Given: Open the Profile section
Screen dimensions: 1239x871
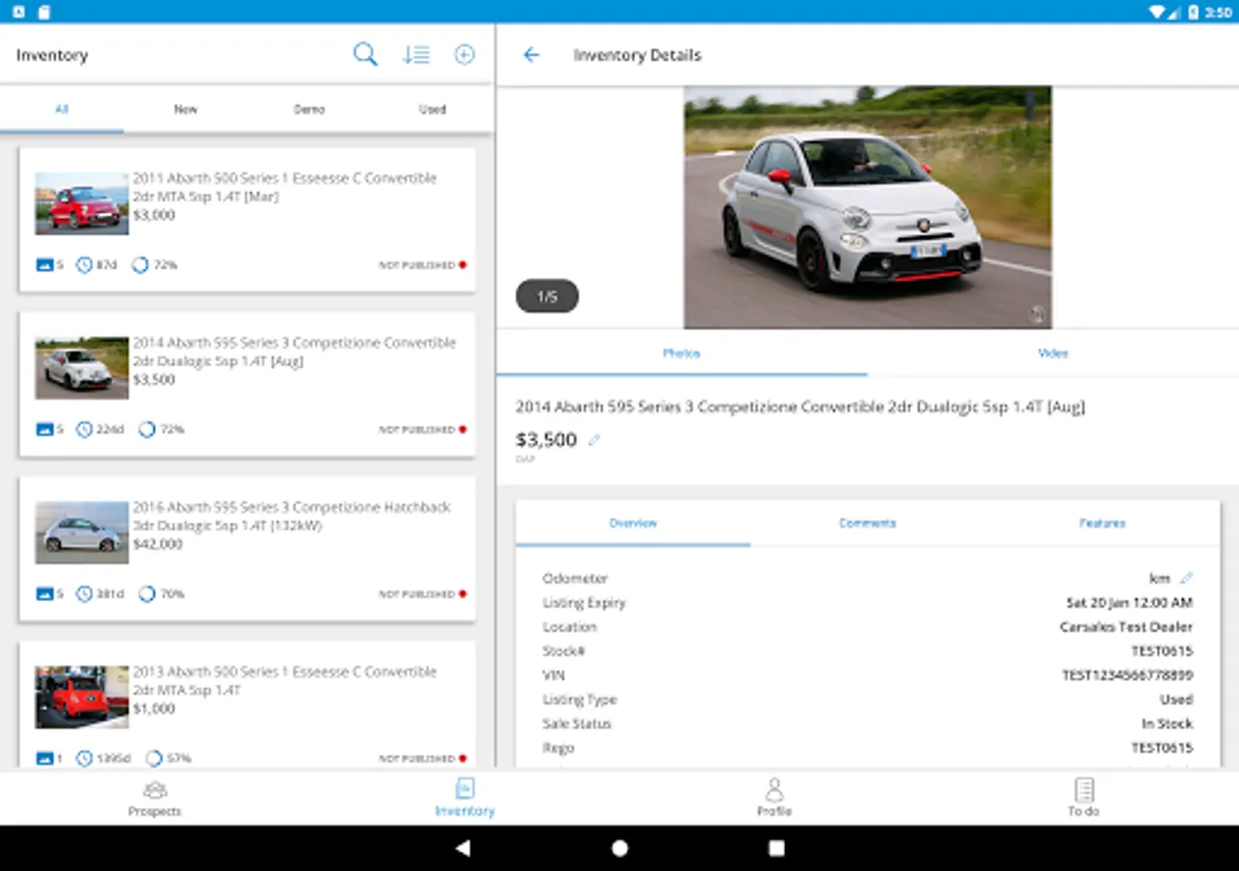Looking at the screenshot, I should (x=774, y=798).
